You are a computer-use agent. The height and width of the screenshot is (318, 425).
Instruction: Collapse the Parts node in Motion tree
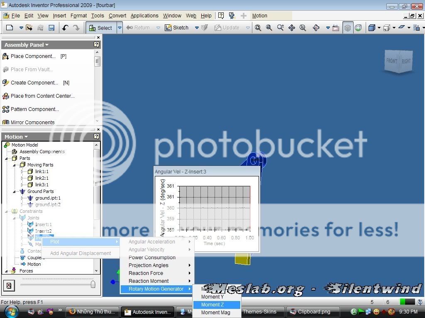7,159
